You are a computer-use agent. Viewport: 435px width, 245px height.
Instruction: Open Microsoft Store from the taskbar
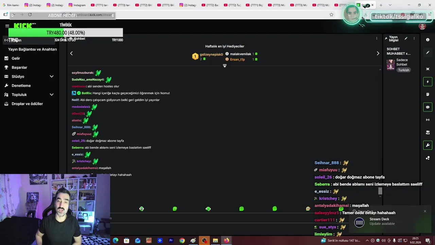pos(126,241)
